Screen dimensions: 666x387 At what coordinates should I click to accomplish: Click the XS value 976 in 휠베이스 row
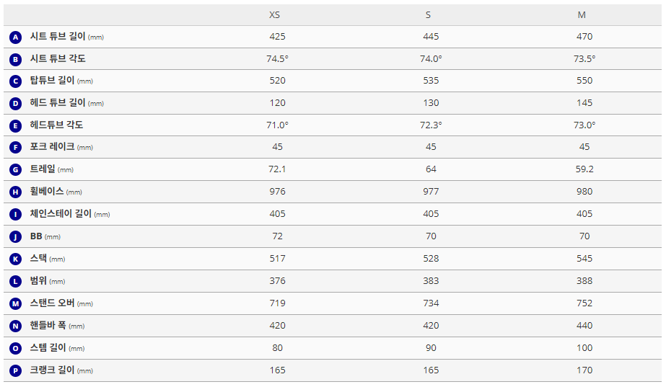click(x=277, y=192)
